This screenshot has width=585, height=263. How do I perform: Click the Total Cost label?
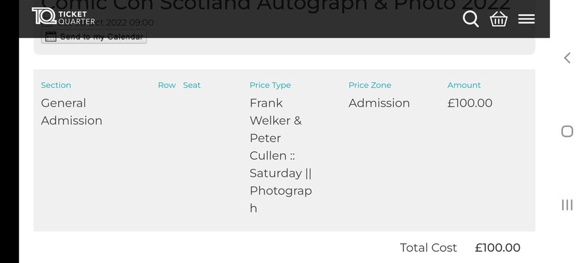[428, 248]
